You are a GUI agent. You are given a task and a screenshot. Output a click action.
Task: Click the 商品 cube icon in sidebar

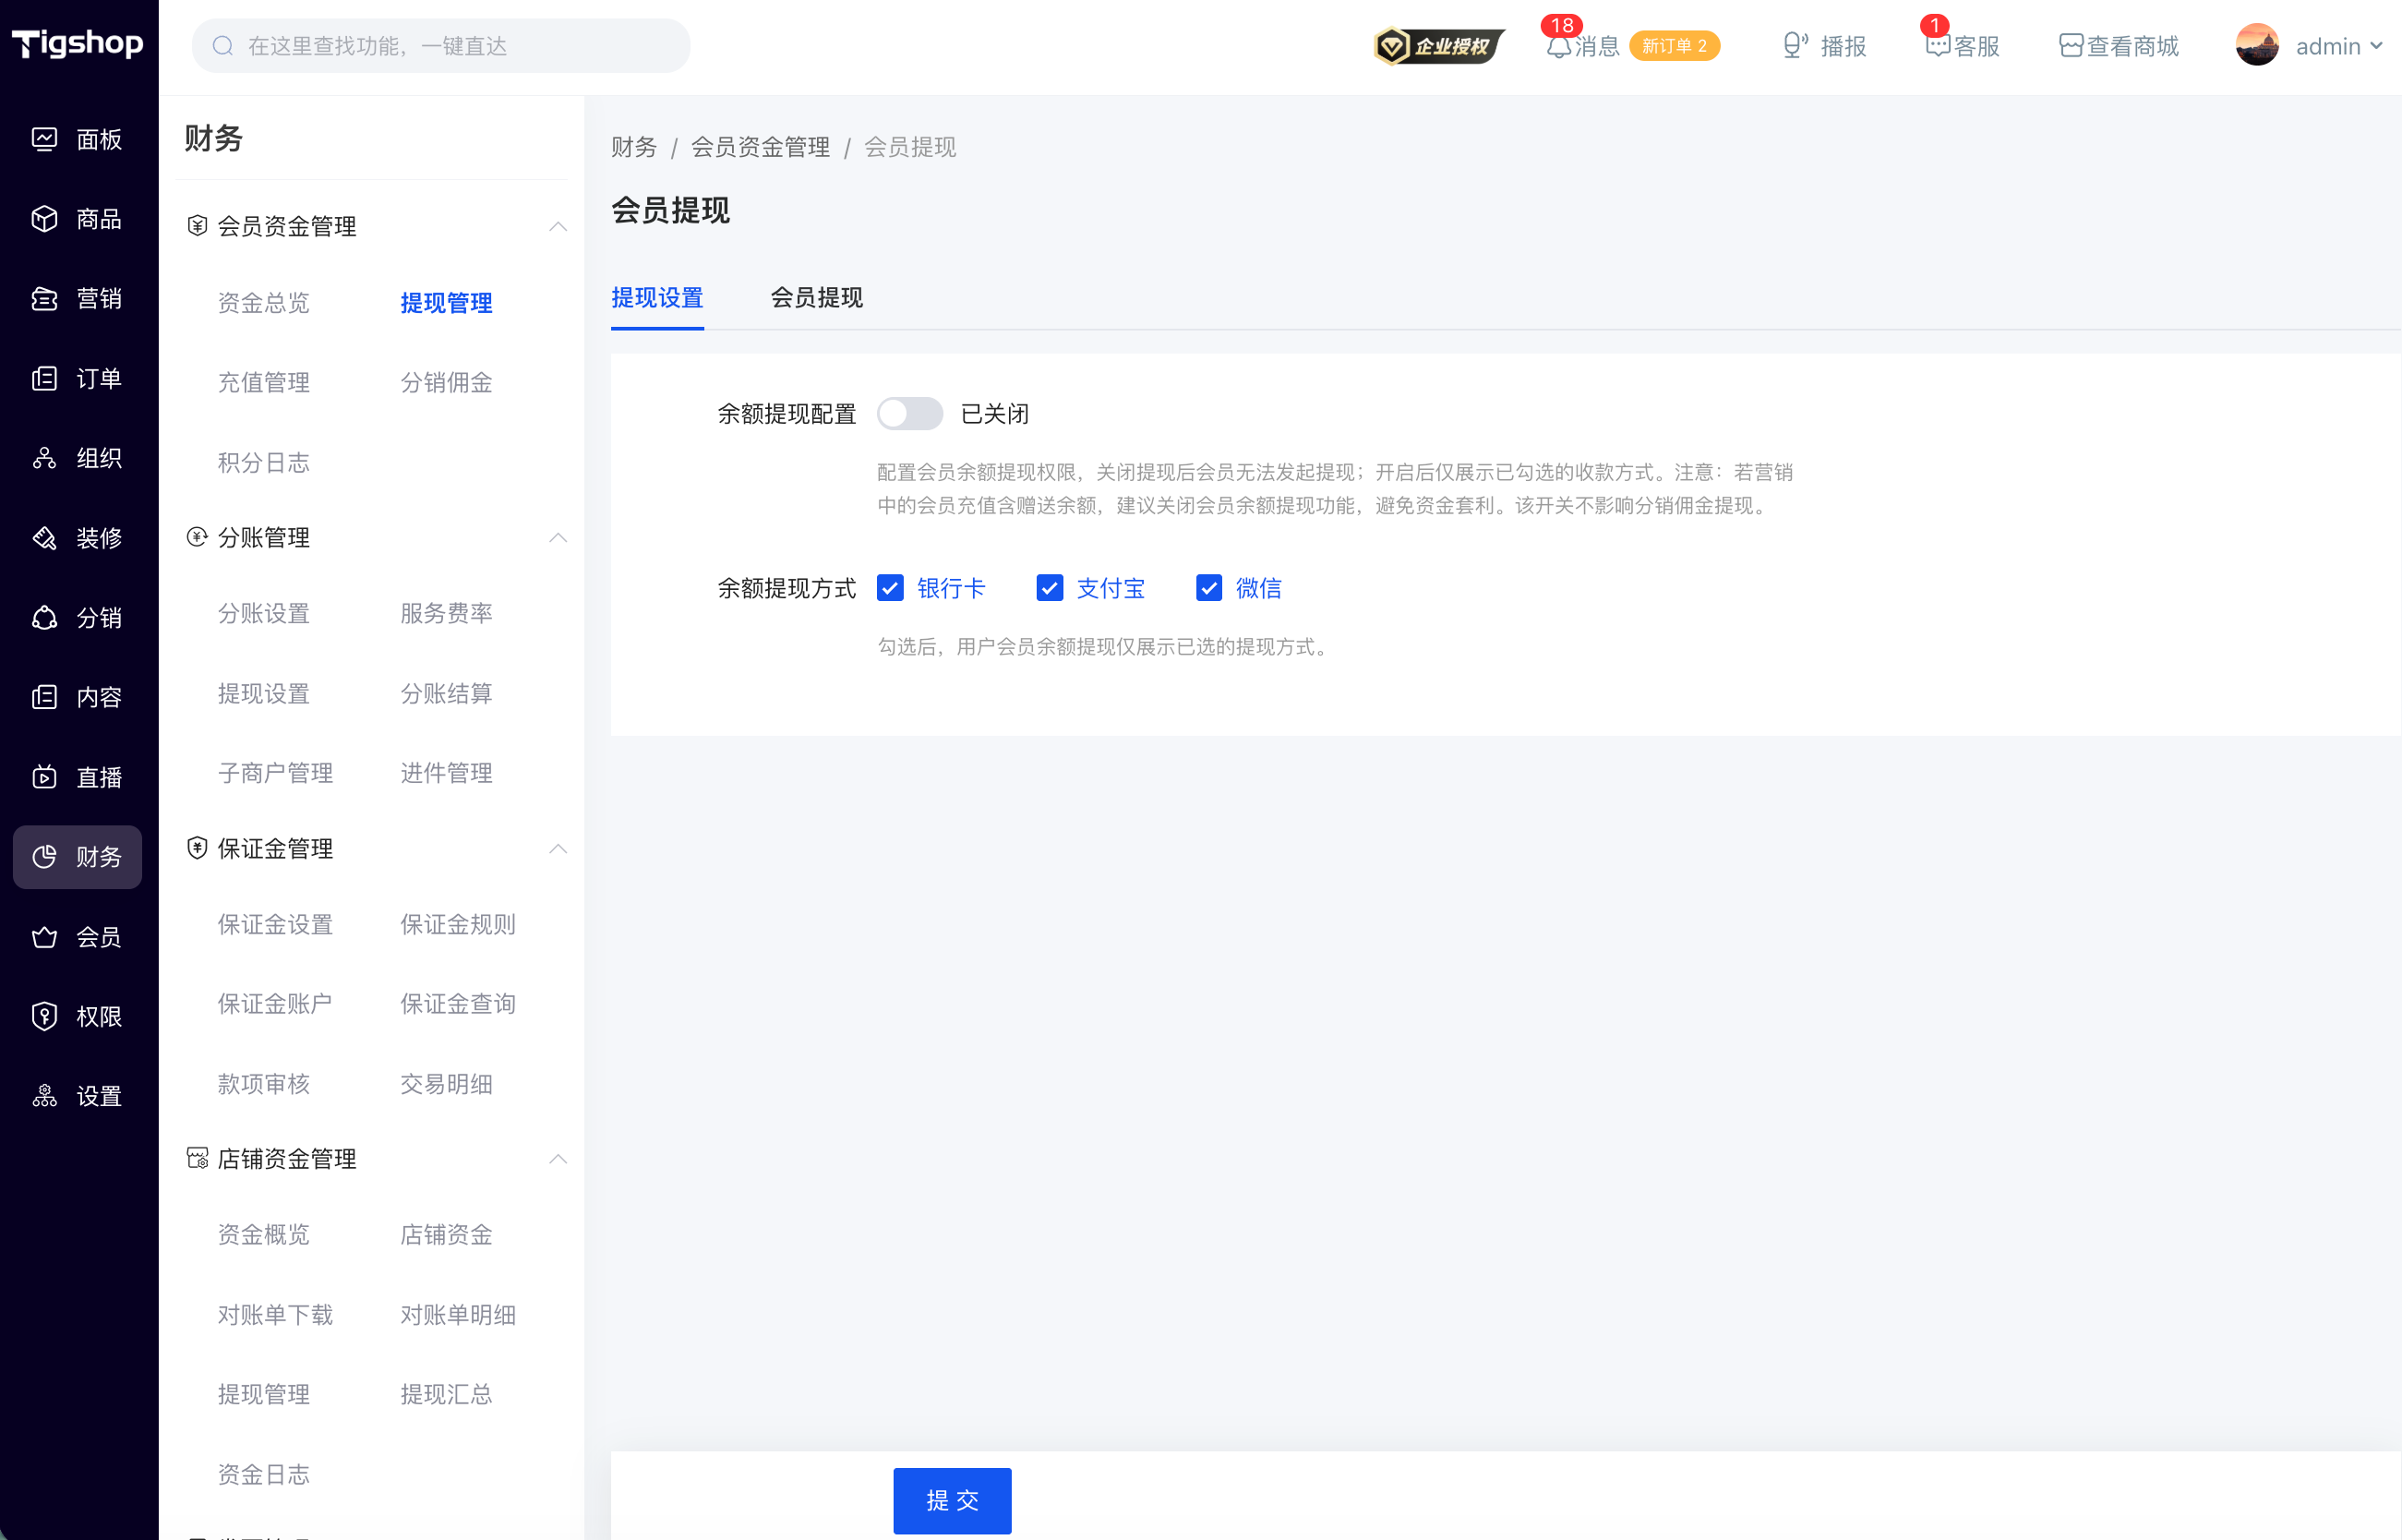pos(44,219)
